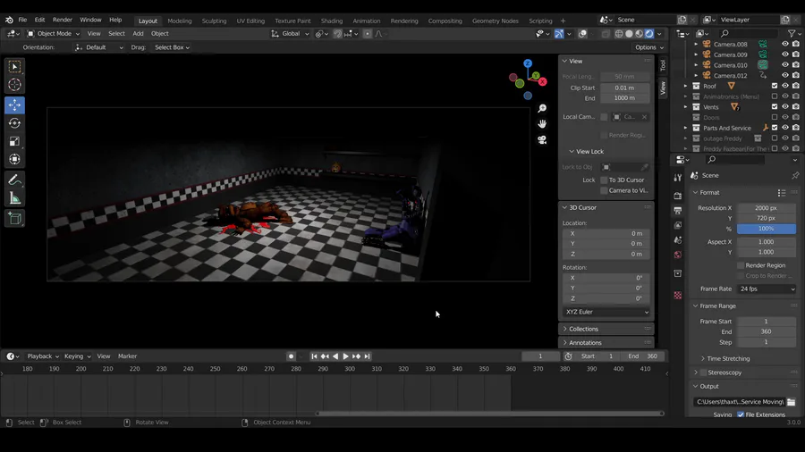This screenshot has width=805, height=452.
Task: Enable Camera to View lock checkbox
Action: [605, 190]
